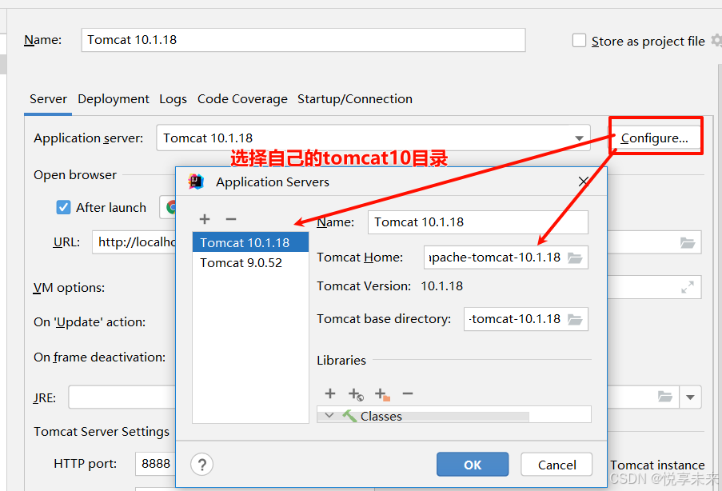The height and width of the screenshot is (491, 722).
Task: Remove library with minus icon under Libraries
Action: [408, 393]
